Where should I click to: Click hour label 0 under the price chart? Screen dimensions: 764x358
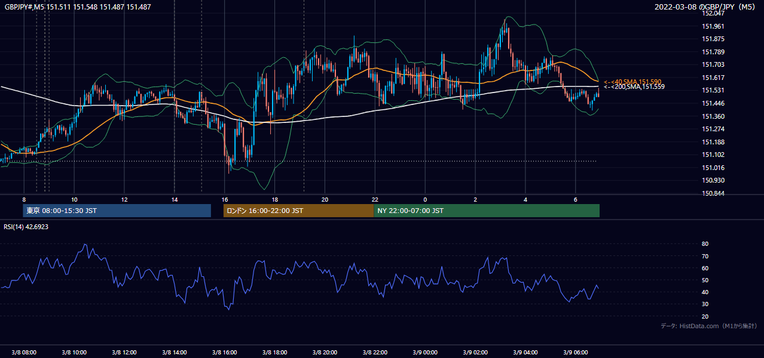pos(425,199)
